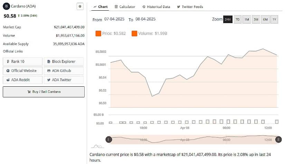The width and height of the screenshot is (285, 164).
Task: Open the Official Website link
Action: [22, 71]
